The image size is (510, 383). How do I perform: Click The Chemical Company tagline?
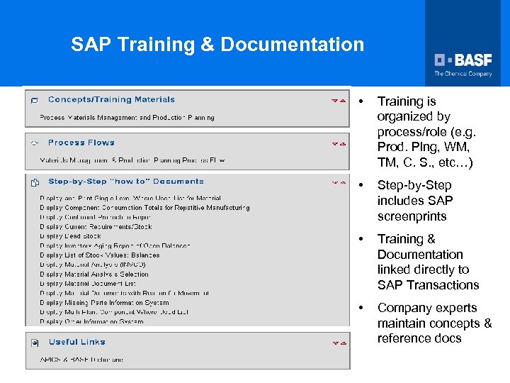(463, 74)
